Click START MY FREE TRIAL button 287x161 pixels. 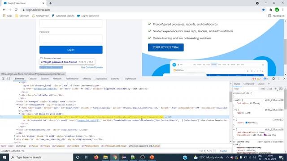165,47
